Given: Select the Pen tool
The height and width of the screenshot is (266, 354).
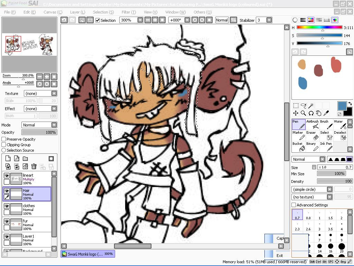Looking at the screenshot, I should (x=299, y=124).
